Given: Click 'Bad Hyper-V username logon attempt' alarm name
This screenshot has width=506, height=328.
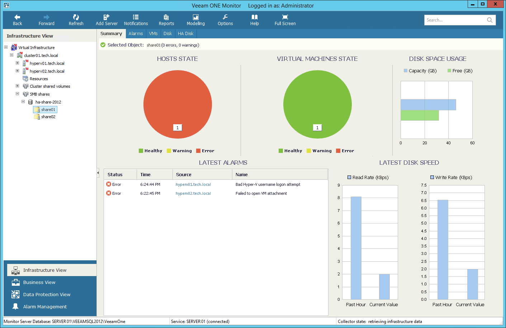Looking at the screenshot, I should (268, 184).
